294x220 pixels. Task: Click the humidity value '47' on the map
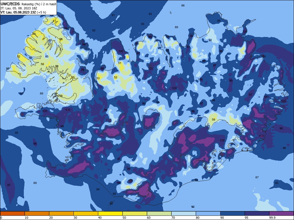54,21
